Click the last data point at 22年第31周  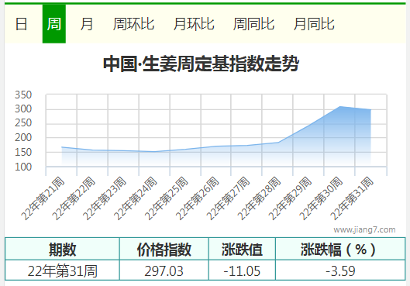[x=370, y=110]
